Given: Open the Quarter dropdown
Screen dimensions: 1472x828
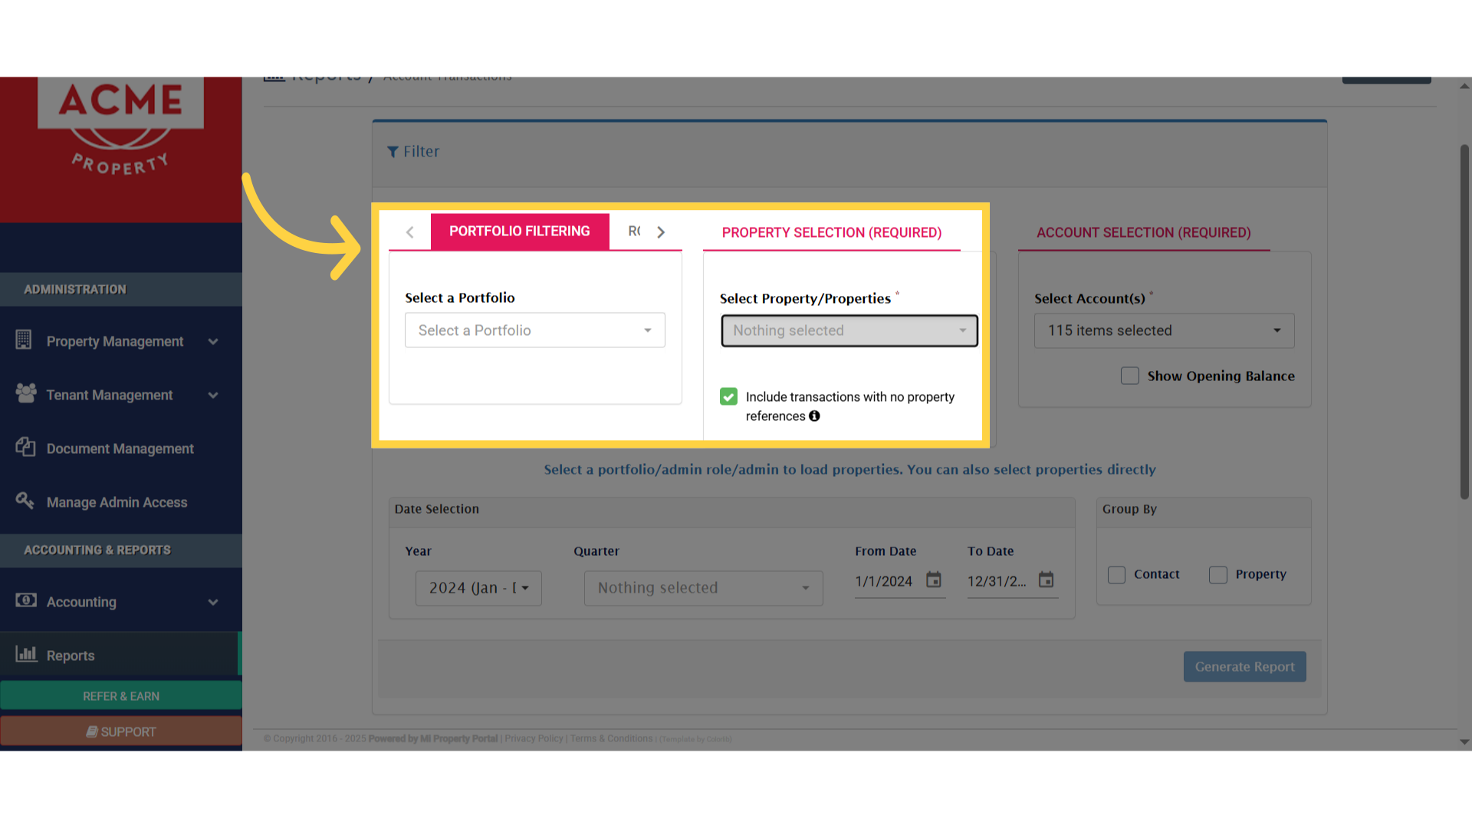Looking at the screenshot, I should tap(703, 588).
